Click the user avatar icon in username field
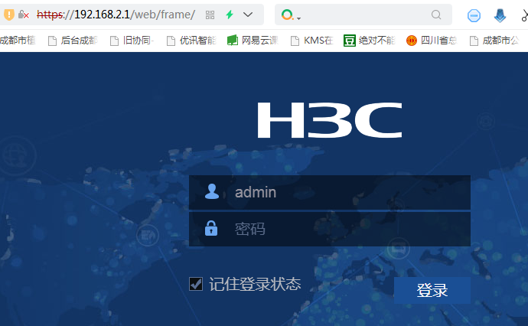 click(212, 191)
